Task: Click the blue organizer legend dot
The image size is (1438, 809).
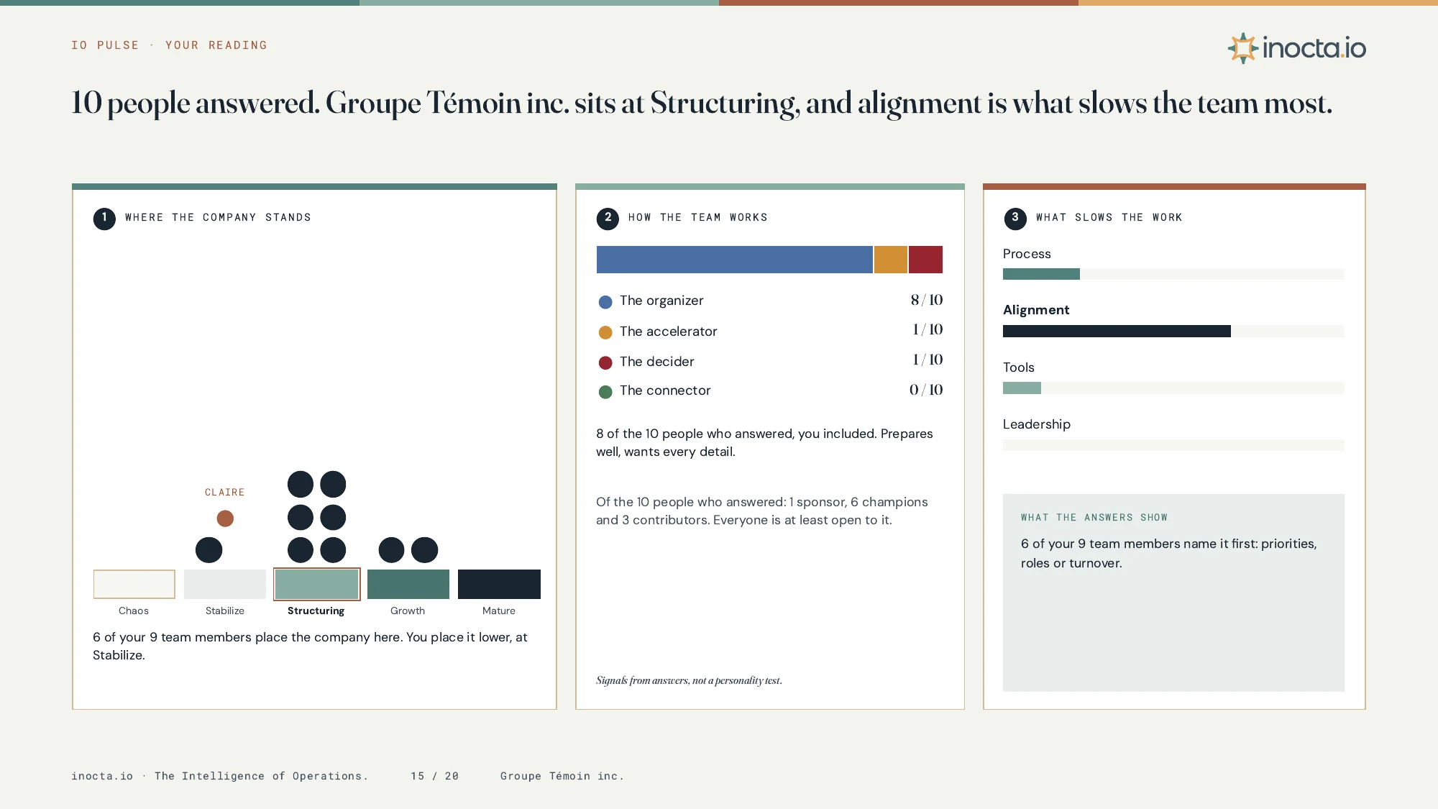Action: [605, 302]
